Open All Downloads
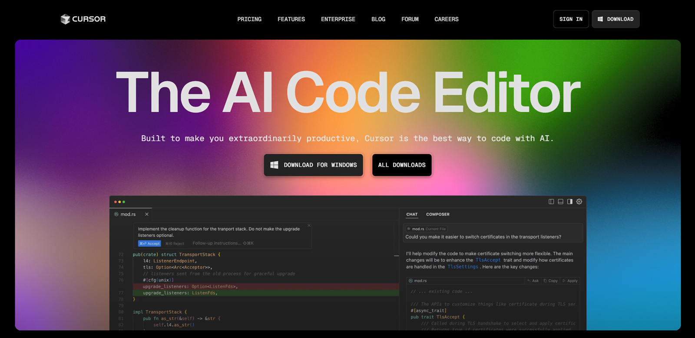 click(402, 165)
